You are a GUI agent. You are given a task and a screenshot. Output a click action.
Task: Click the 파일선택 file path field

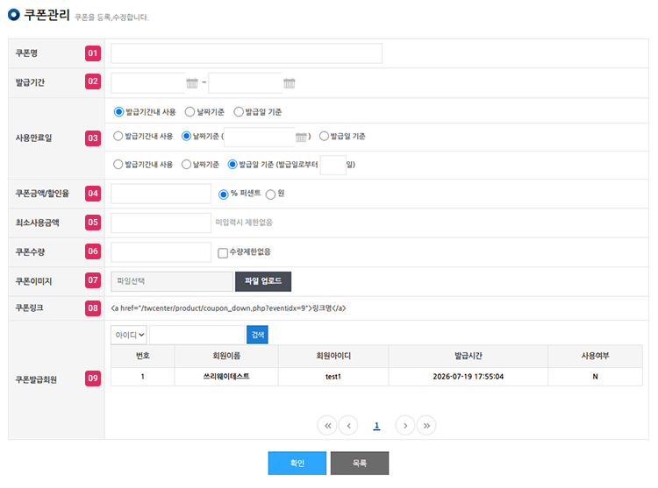pos(172,281)
